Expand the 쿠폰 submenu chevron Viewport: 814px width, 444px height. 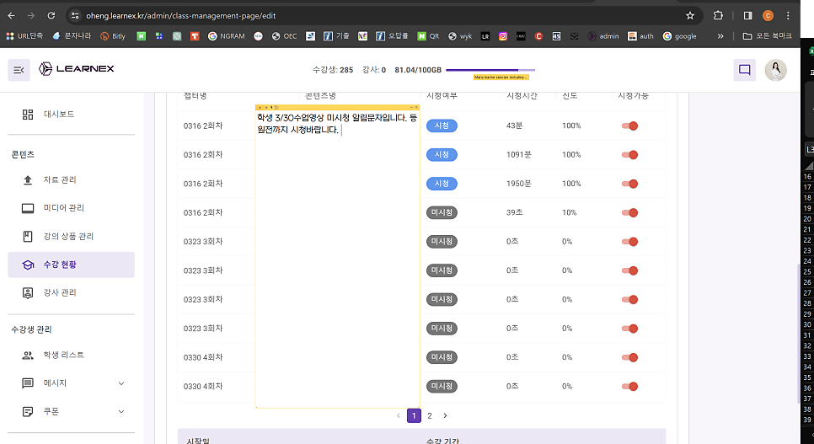(121, 411)
